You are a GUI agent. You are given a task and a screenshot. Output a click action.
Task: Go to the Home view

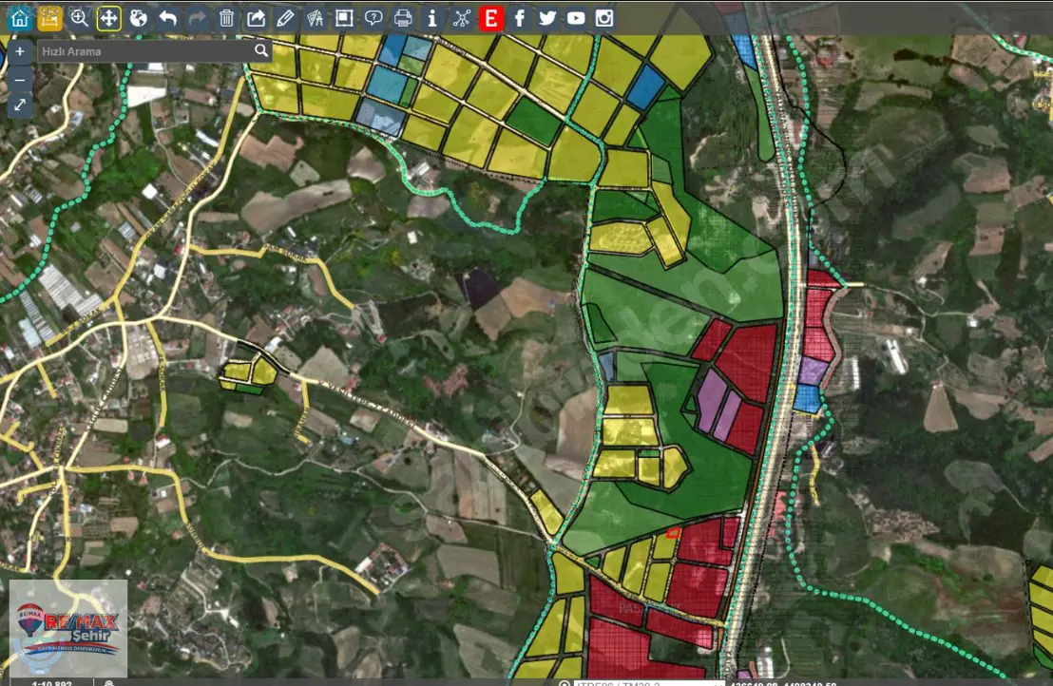coord(20,18)
